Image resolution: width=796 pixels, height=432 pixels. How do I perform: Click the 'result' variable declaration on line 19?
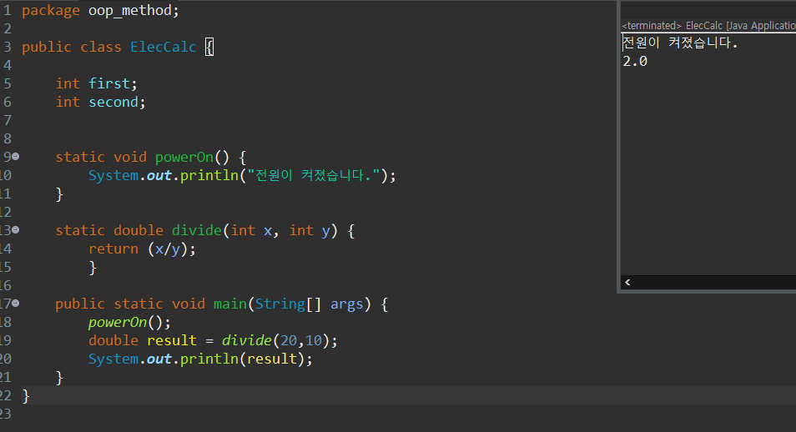[x=172, y=340]
